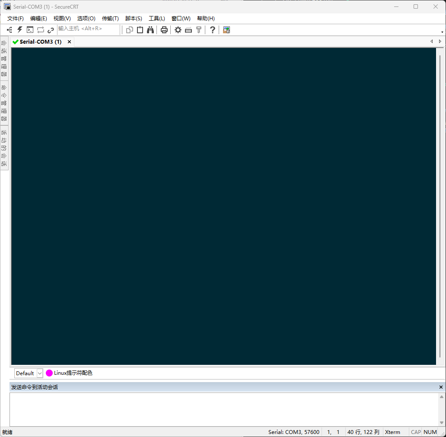Image resolution: width=446 pixels, height=437 pixels.
Task: Open the 工具(L) menu
Action: pos(157,19)
